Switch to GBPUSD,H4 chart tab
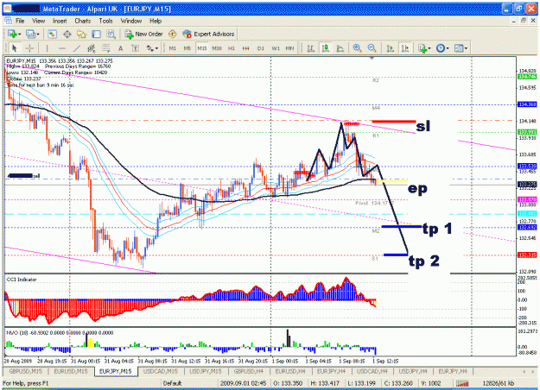This screenshot has height=390, width=540. (249, 371)
